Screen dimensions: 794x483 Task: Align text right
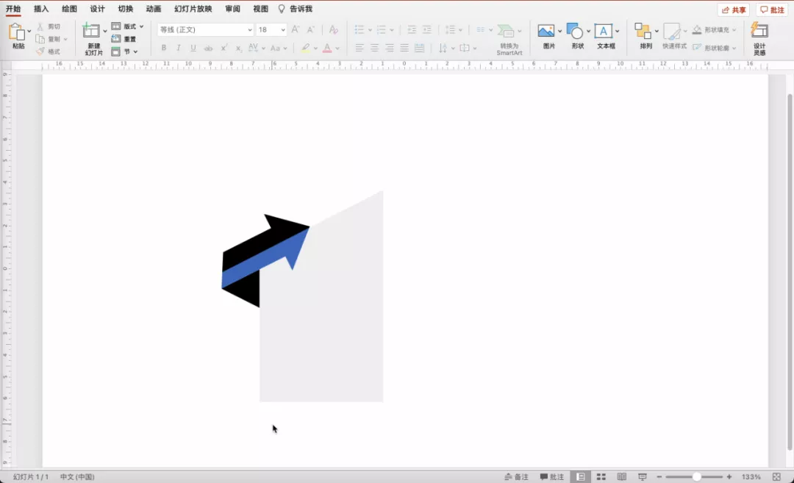coord(390,48)
